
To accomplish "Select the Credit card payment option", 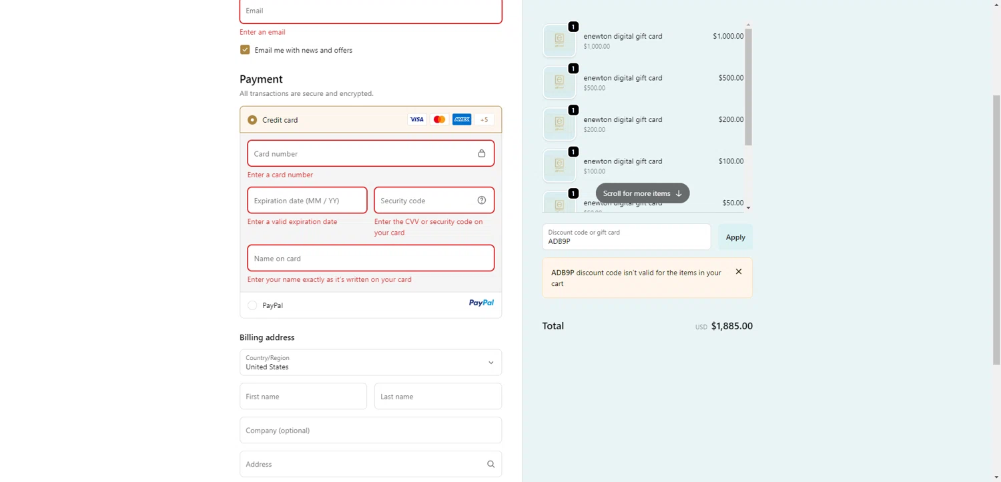I will coord(252,120).
